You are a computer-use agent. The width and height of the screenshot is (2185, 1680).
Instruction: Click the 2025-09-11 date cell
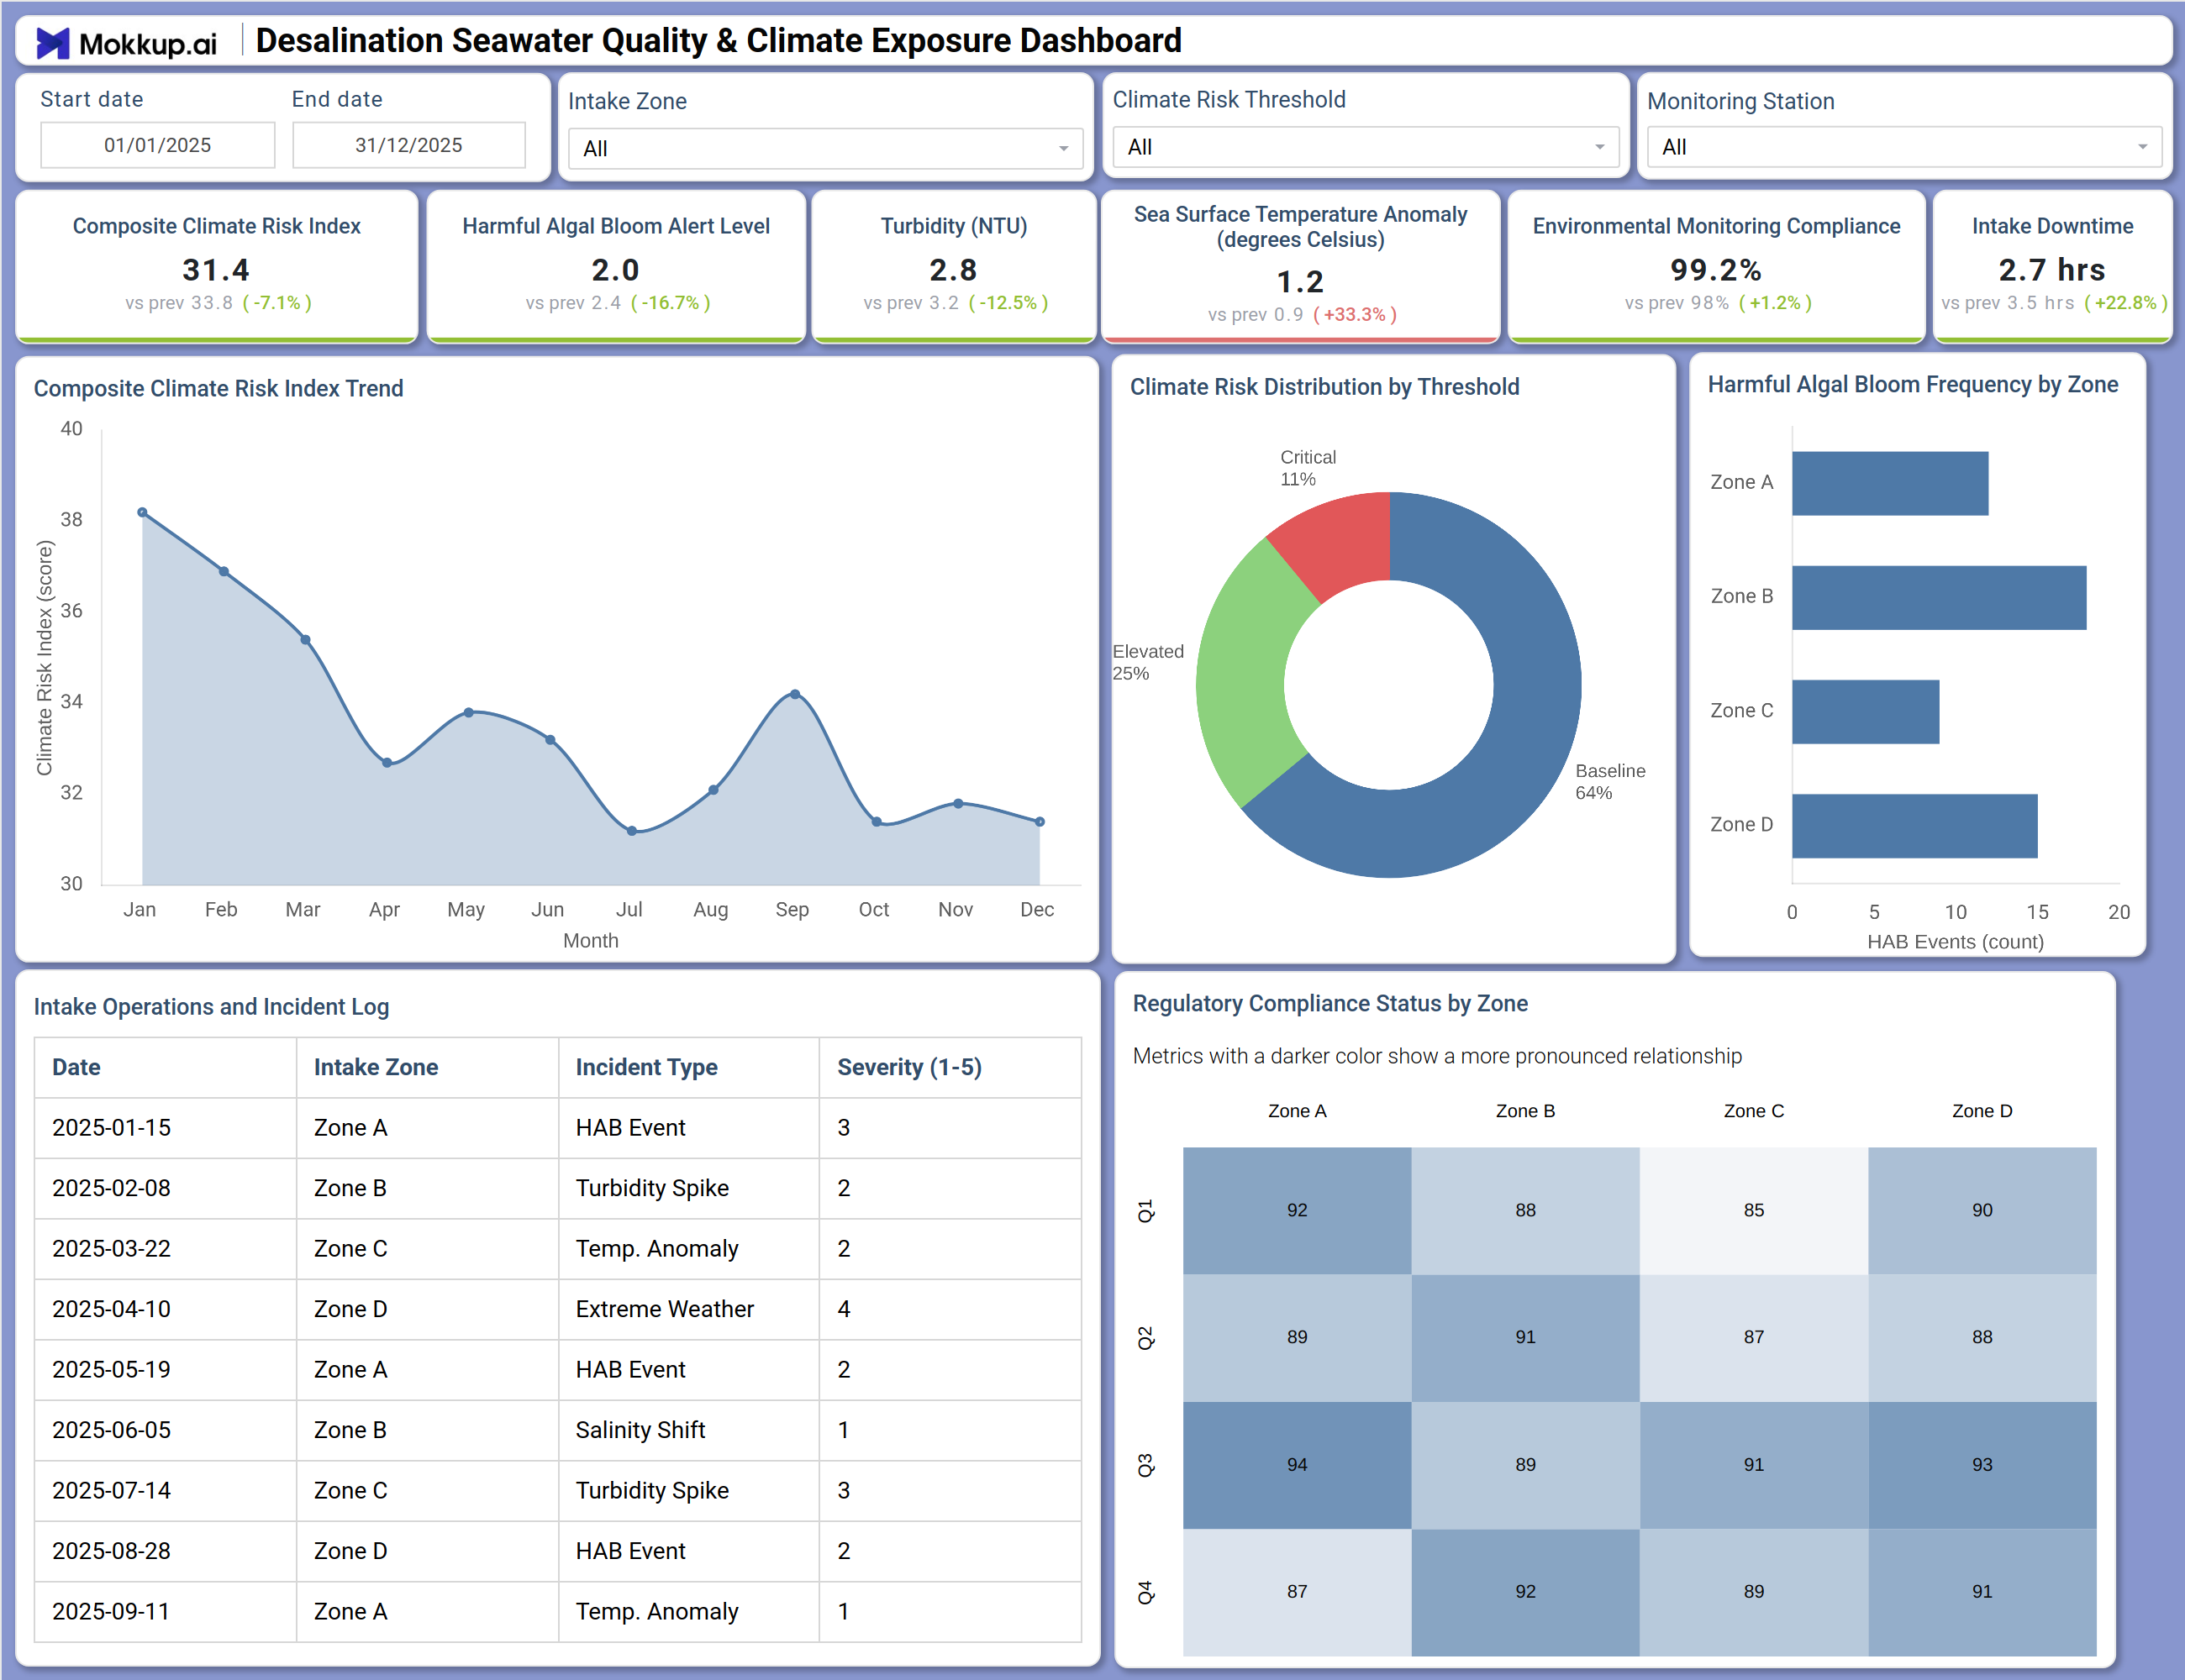pyautogui.click(x=165, y=1611)
